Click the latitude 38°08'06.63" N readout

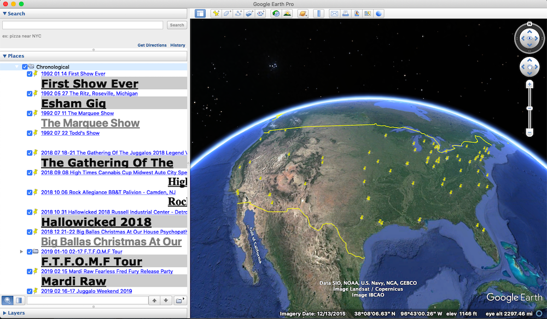pos(375,314)
